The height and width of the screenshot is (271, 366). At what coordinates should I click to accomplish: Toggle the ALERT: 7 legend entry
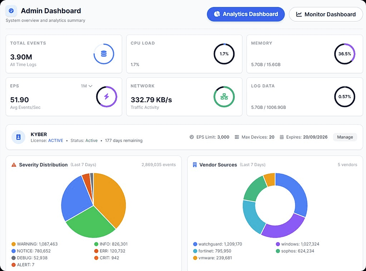[x=23, y=265]
